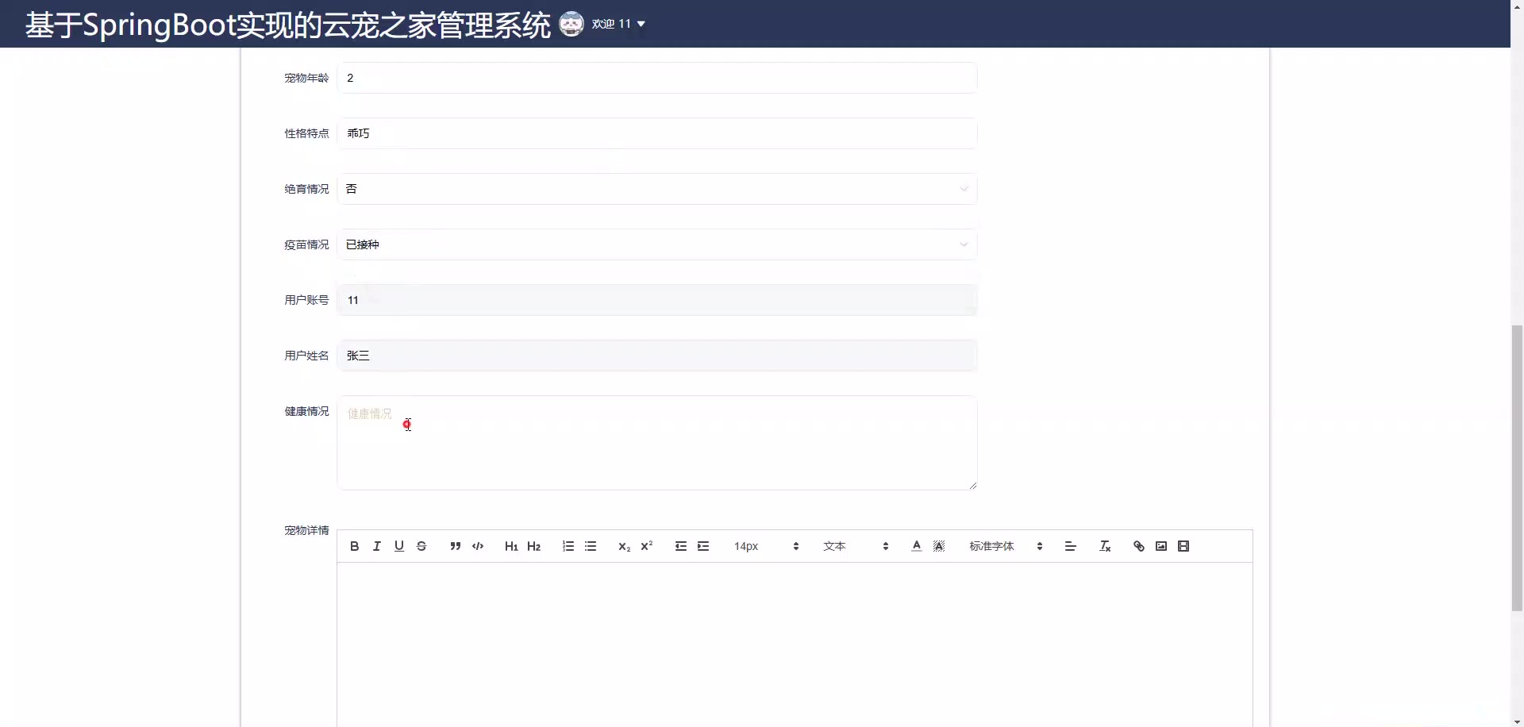Image resolution: width=1524 pixels, height=727 pixels.
Task: Click the scrollbar down arrow
Action: pyautogui.click(x=1517, y=721)
